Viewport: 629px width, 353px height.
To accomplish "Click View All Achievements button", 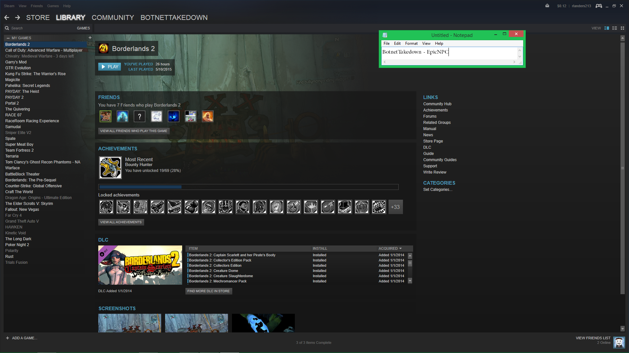I will (x=121, y=222).
